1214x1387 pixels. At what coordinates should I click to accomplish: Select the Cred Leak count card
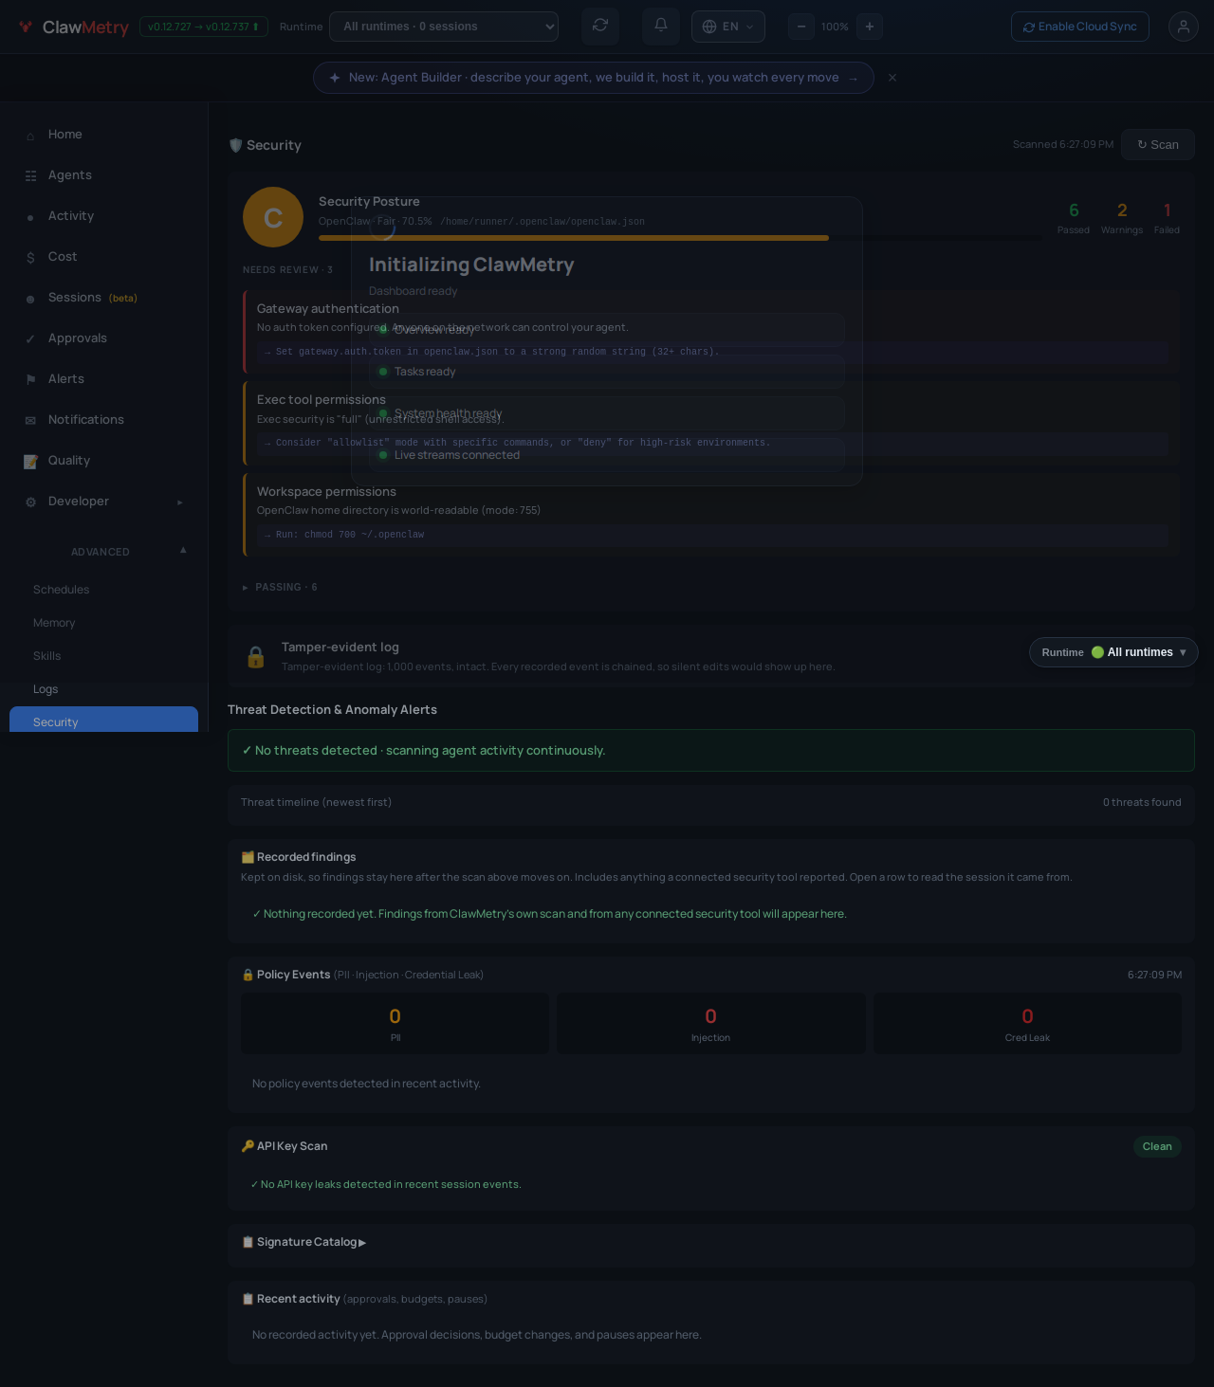click(x=1027, y=1024)
